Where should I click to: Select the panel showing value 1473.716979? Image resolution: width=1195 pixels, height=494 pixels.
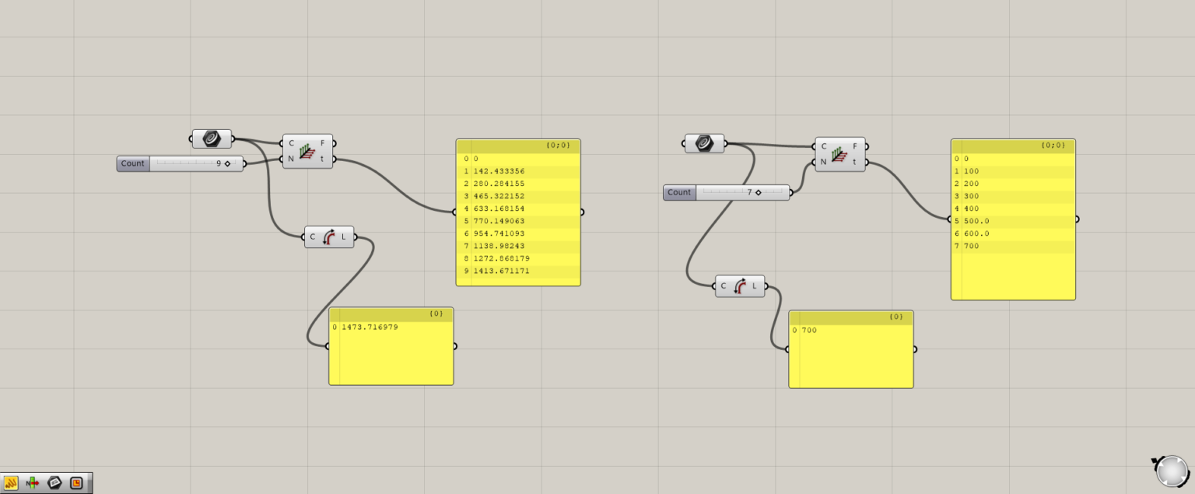[391, 346]
